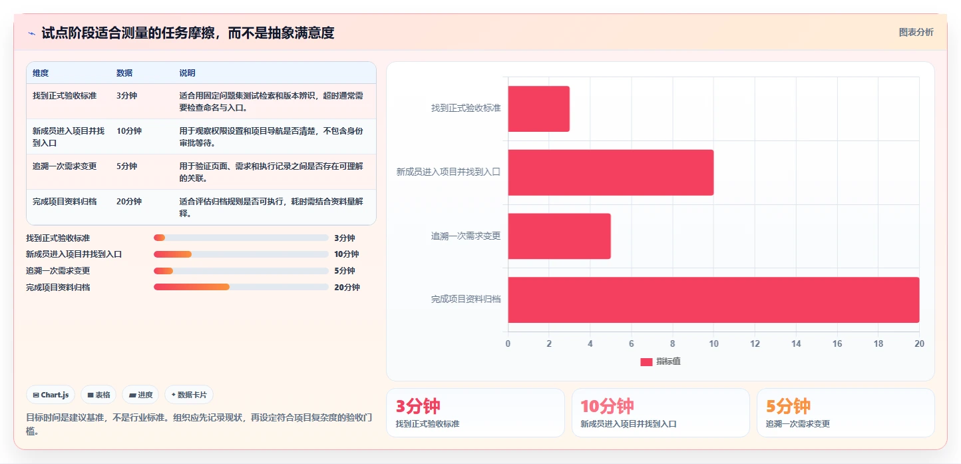Open the 10分钟 data card

tap(661, 413)
